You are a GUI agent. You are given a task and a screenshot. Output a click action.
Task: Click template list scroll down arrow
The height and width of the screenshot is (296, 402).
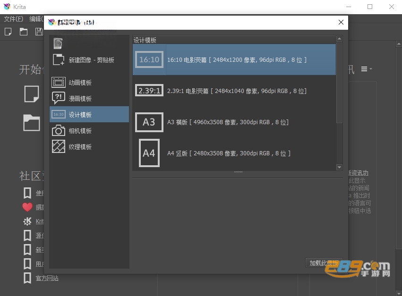pos(340,167)
